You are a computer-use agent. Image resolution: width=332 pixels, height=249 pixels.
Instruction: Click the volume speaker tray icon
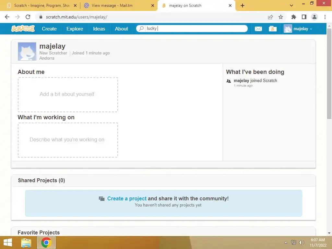(x=301, y=243)
